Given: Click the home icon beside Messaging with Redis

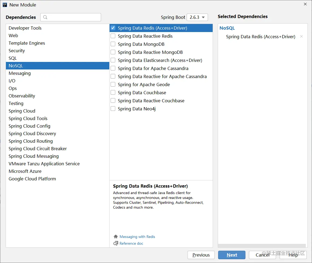Looking at the screenshot, I should [x=115, y=237].
